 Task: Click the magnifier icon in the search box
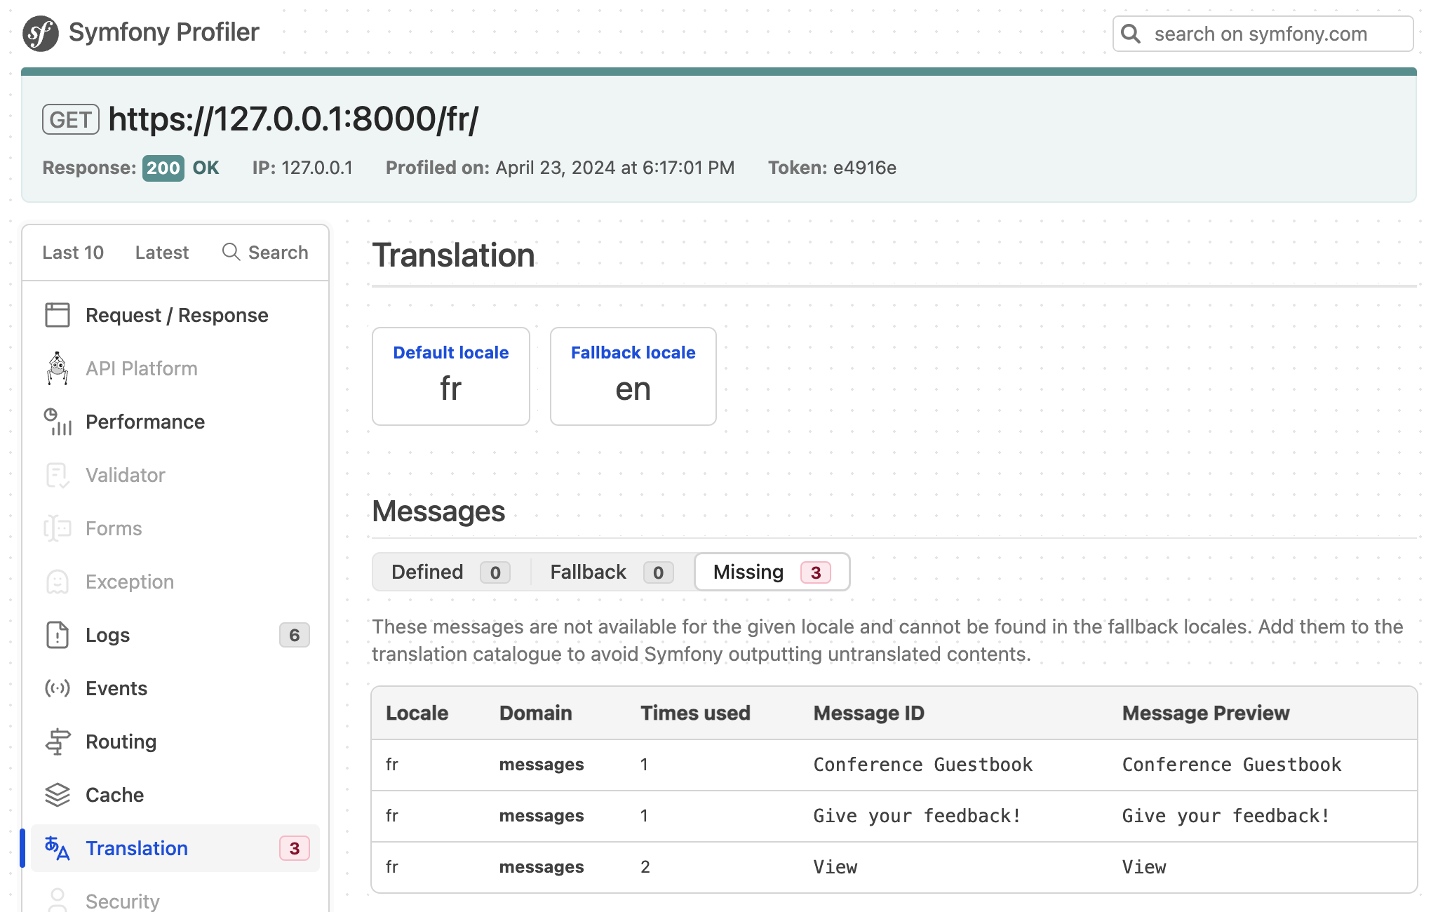1131,33
